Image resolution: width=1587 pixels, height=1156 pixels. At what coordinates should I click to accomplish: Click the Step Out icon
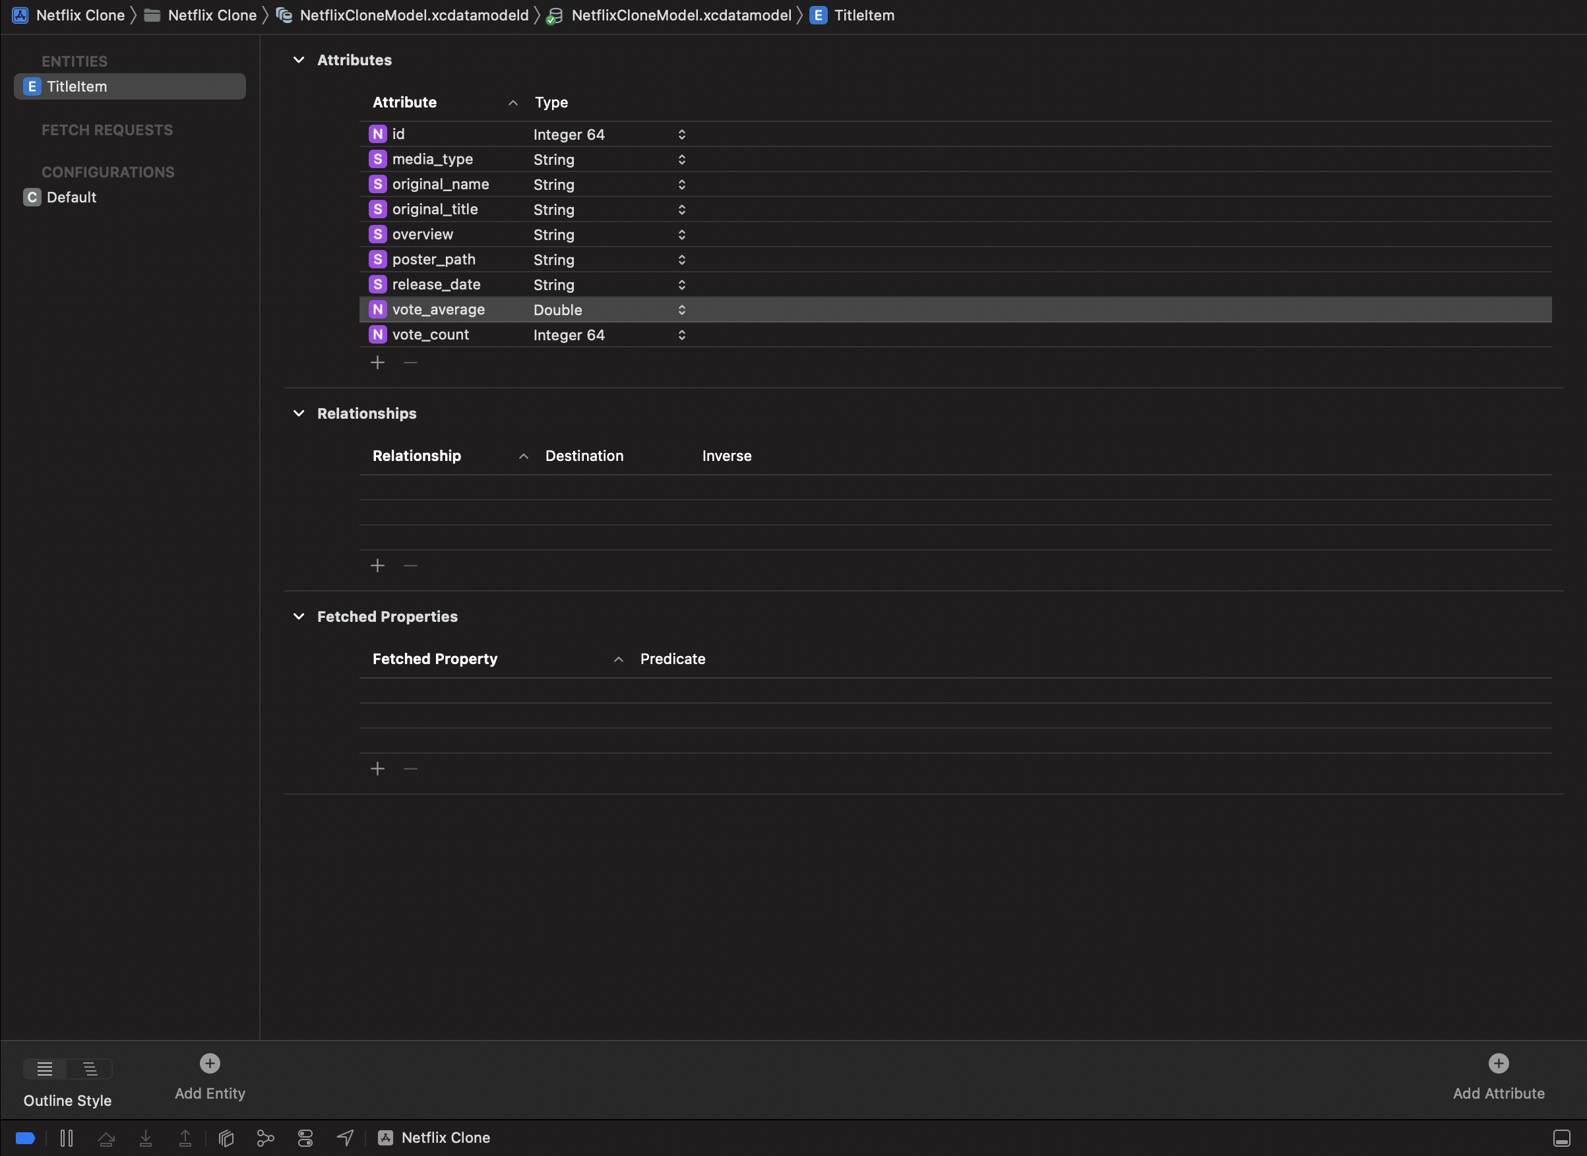tap(185, 1137)
